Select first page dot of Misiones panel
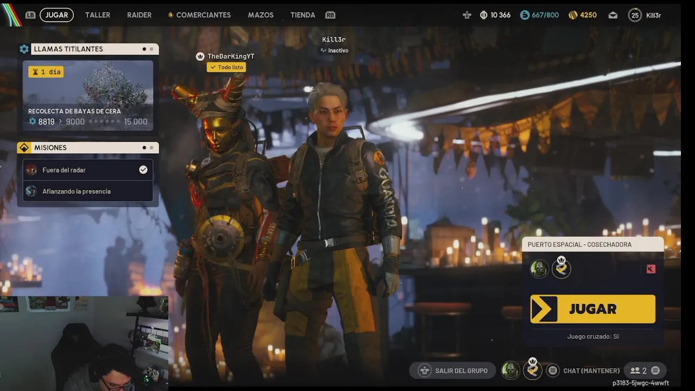This screenshot has width=695, height=391. click(x=144, y=148)
